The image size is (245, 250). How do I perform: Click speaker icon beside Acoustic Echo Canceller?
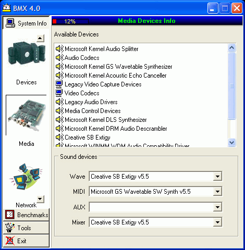click(x=59, y=76)
